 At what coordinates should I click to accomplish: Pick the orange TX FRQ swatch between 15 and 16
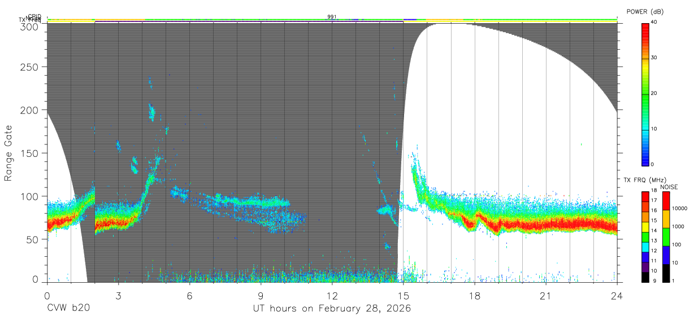tap(645, 217)
